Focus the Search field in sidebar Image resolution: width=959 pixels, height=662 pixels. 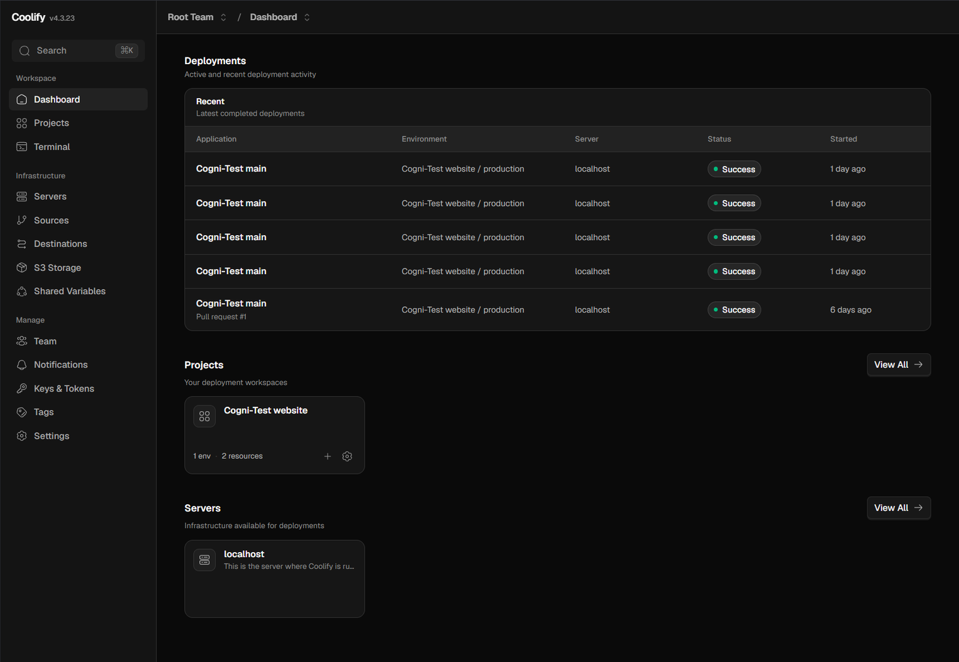point(78,50)
